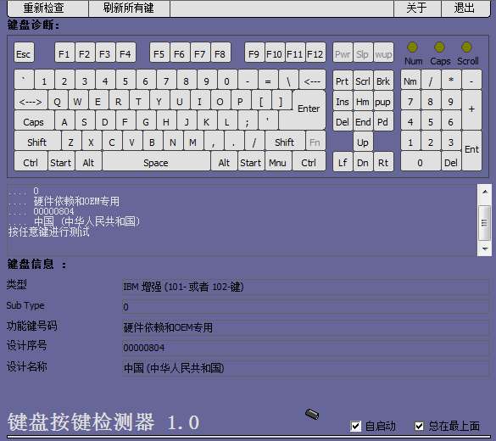Click the Brk break key
Image resolution: width=496 pixels, height=441 pixels.
[383, 80]
